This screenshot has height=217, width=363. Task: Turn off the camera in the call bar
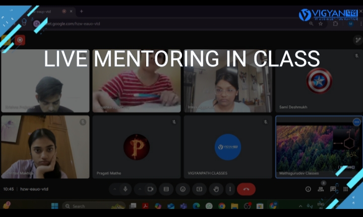(x=150, y=189)
